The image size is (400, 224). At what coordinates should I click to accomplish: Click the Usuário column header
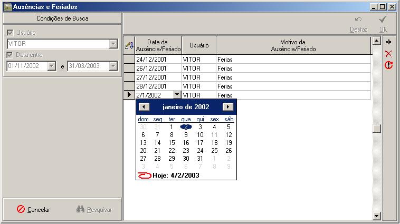pos(199,45)
